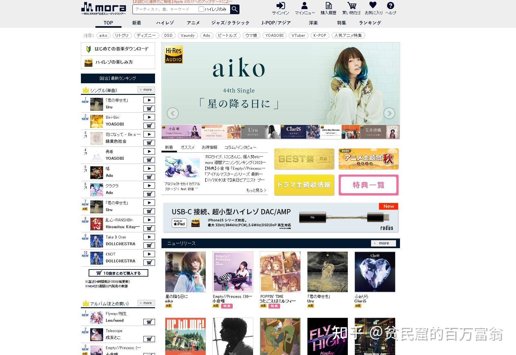Screen dimensions: 516x355
Task: Play 花になって single preview
Action: coord(149,134)
